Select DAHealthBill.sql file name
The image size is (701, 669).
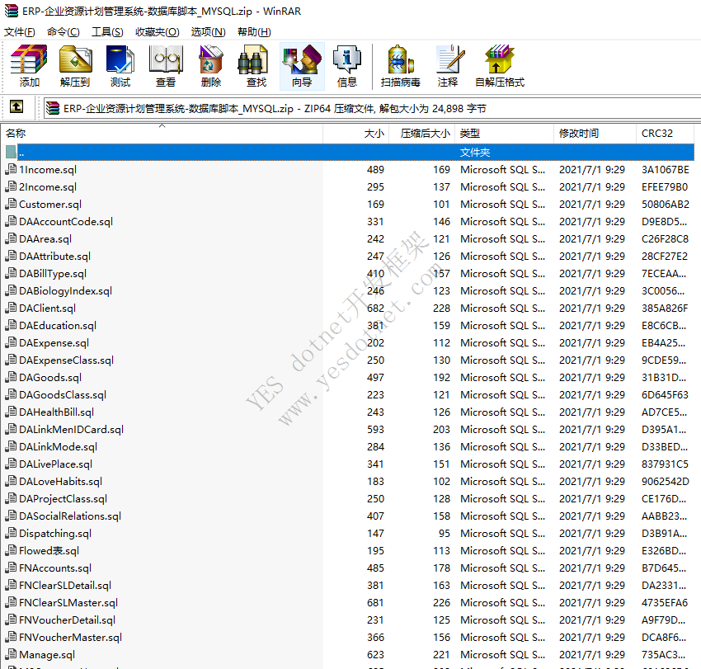[x=56, y=412]
